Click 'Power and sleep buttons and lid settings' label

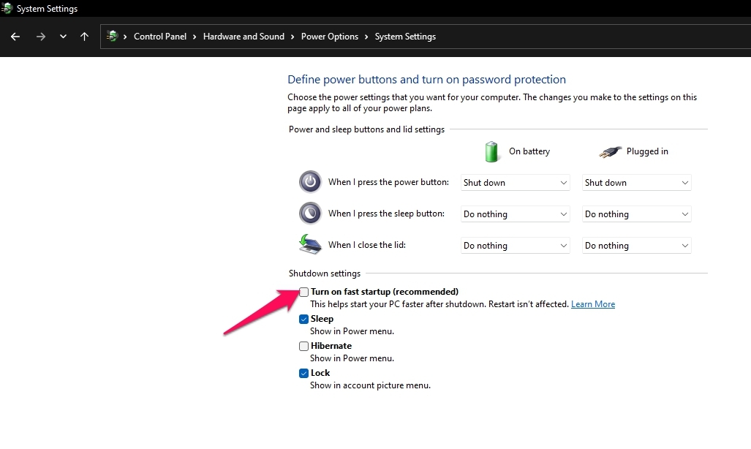(x=366, y=129)
